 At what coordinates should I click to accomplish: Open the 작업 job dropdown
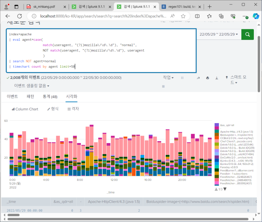168,78
